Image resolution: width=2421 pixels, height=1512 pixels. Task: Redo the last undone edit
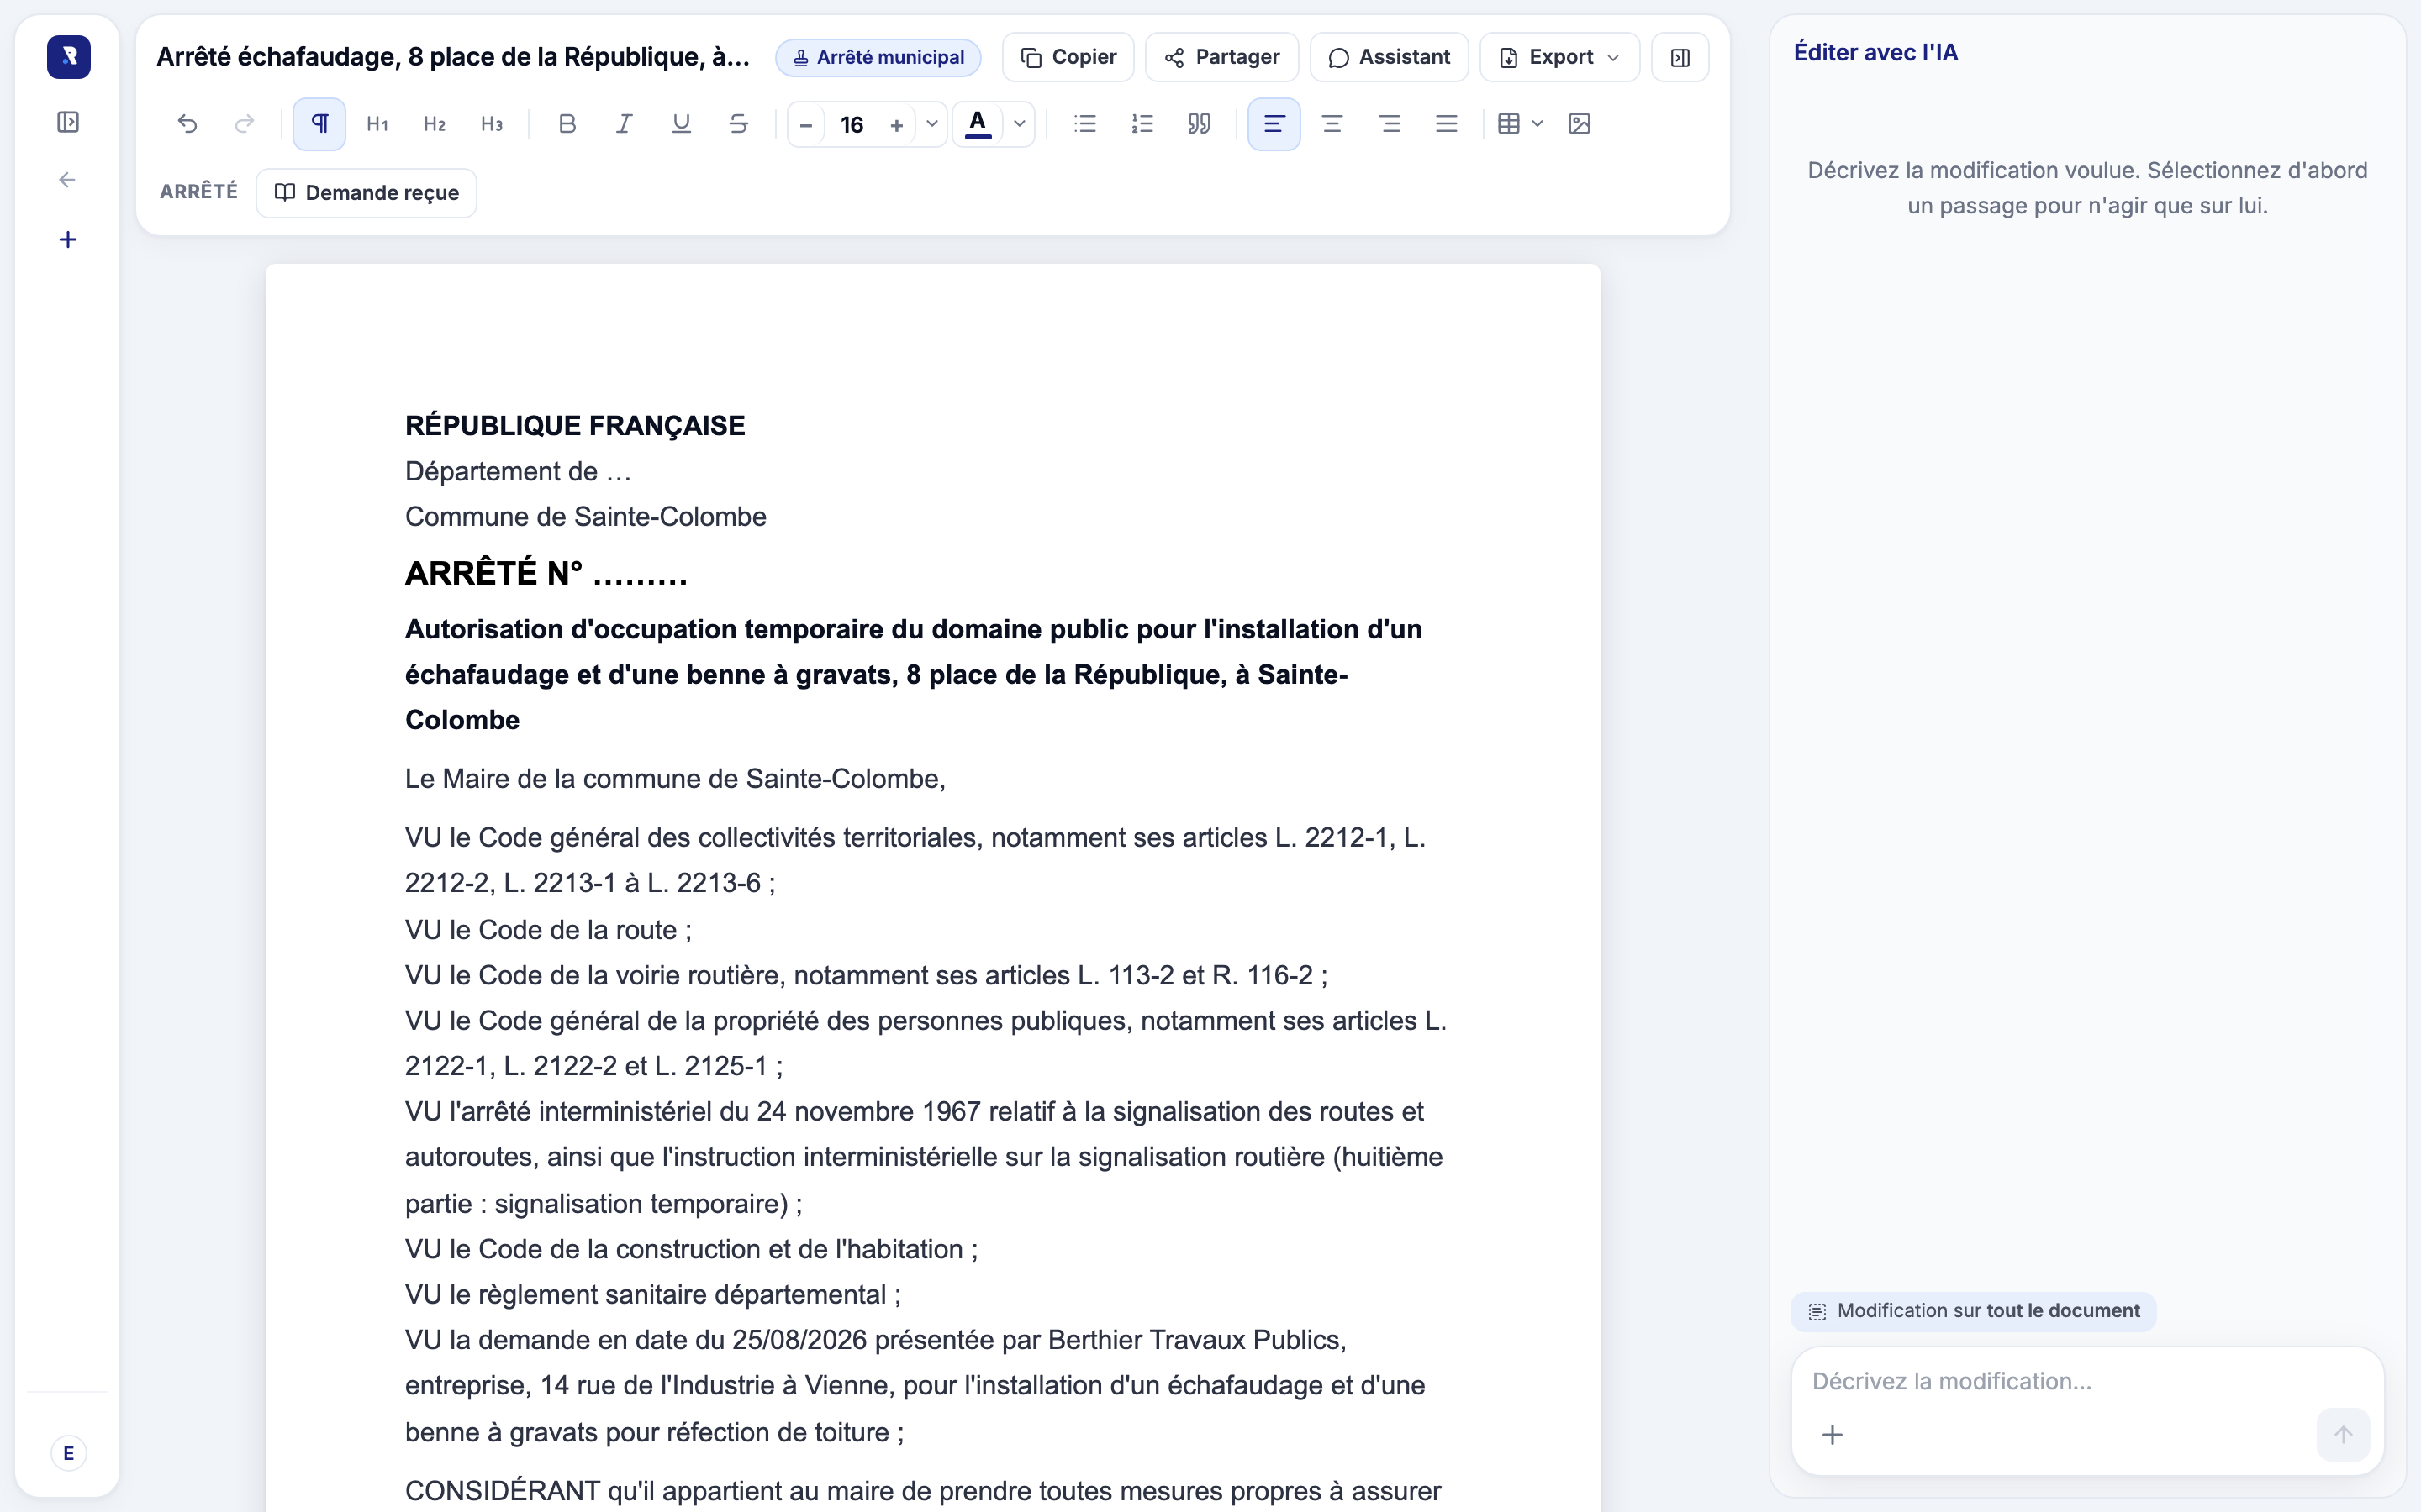point(244,124)
